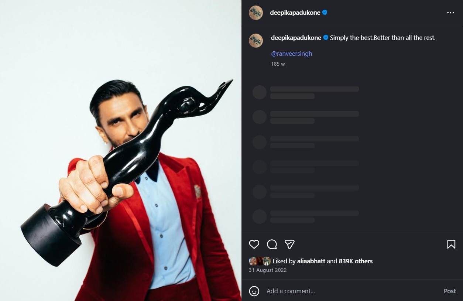Open comments via speech bubble icon
Screen dimensions: 463x301
coord(272,244)
